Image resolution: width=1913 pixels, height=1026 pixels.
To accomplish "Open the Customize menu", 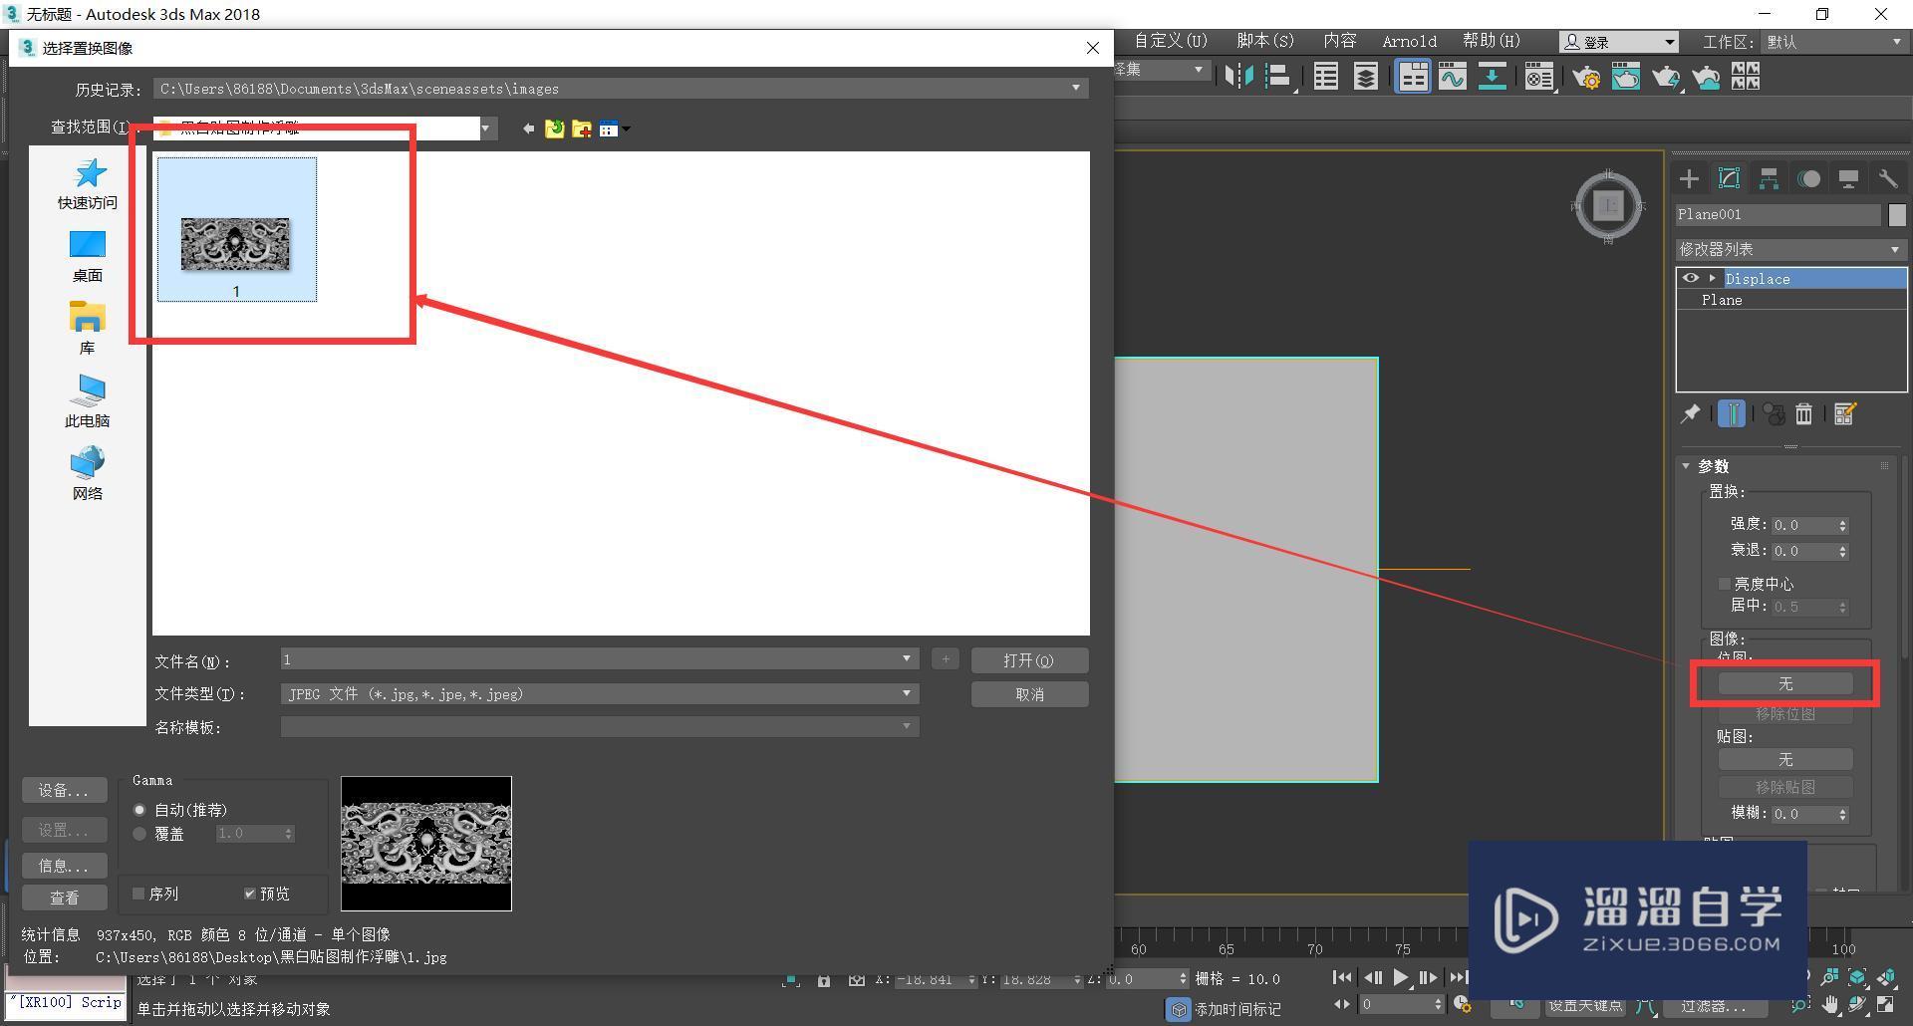I will [1171, 41].
